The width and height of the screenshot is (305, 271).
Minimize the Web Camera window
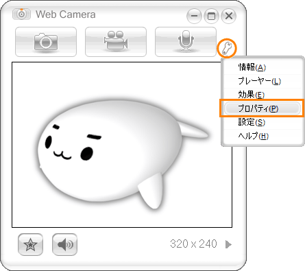tap(194, 16)
